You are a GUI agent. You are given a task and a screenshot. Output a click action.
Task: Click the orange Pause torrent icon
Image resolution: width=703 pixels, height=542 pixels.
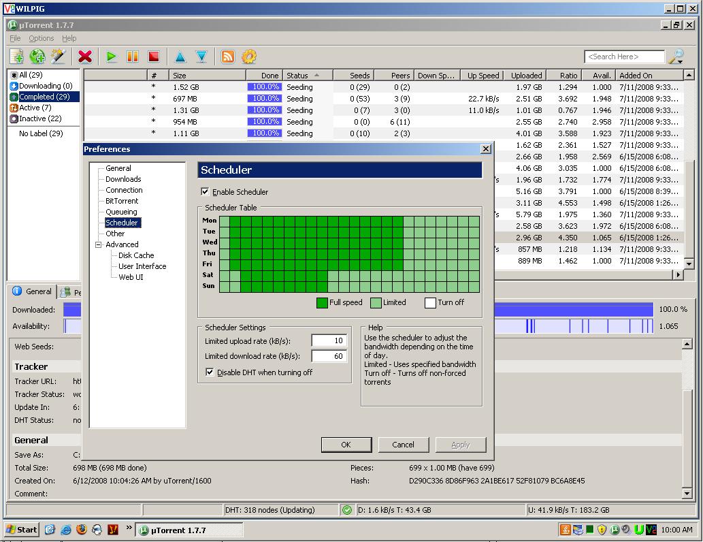click(x=133, y=57)
